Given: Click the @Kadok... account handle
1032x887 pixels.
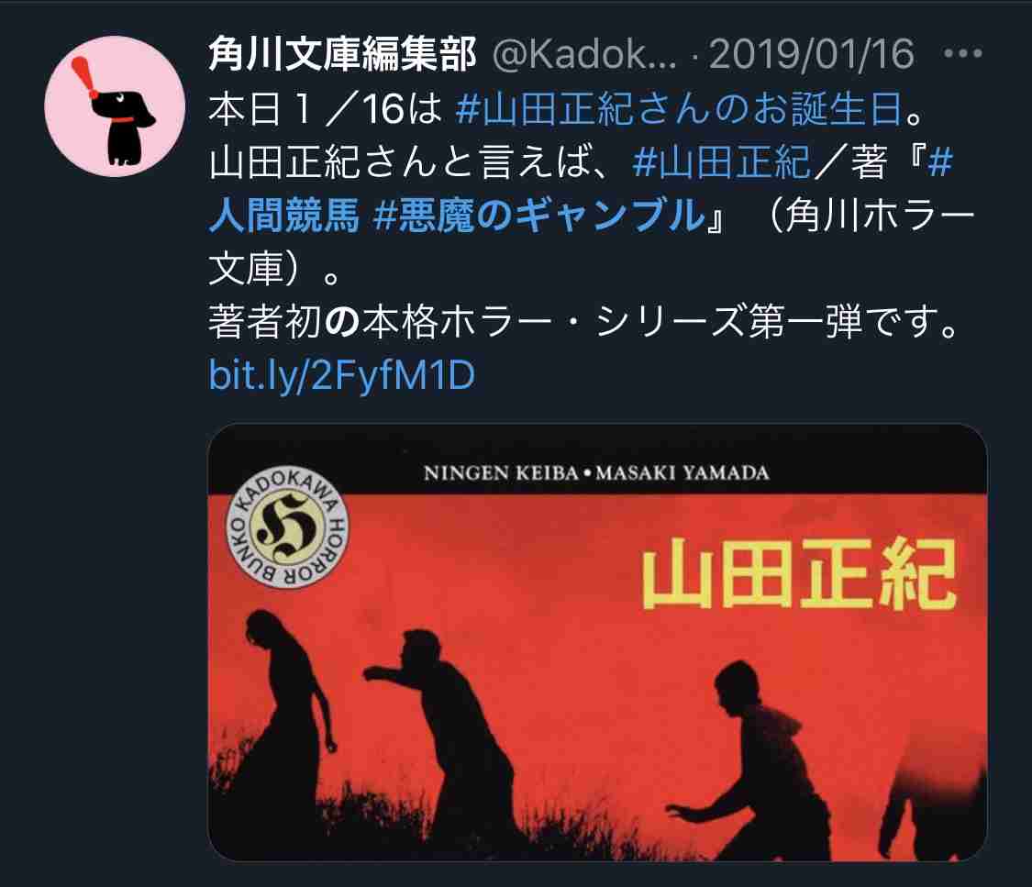Looking at the screenshot, I should tap(584, 54).
